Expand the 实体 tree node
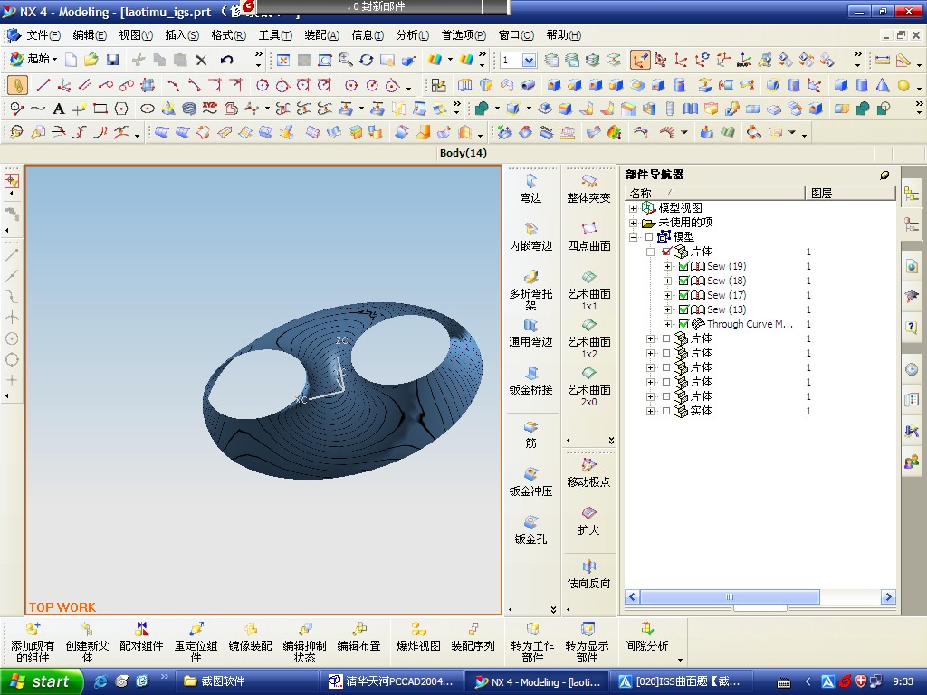The image size is (927, 695). (x=650, y=411)
